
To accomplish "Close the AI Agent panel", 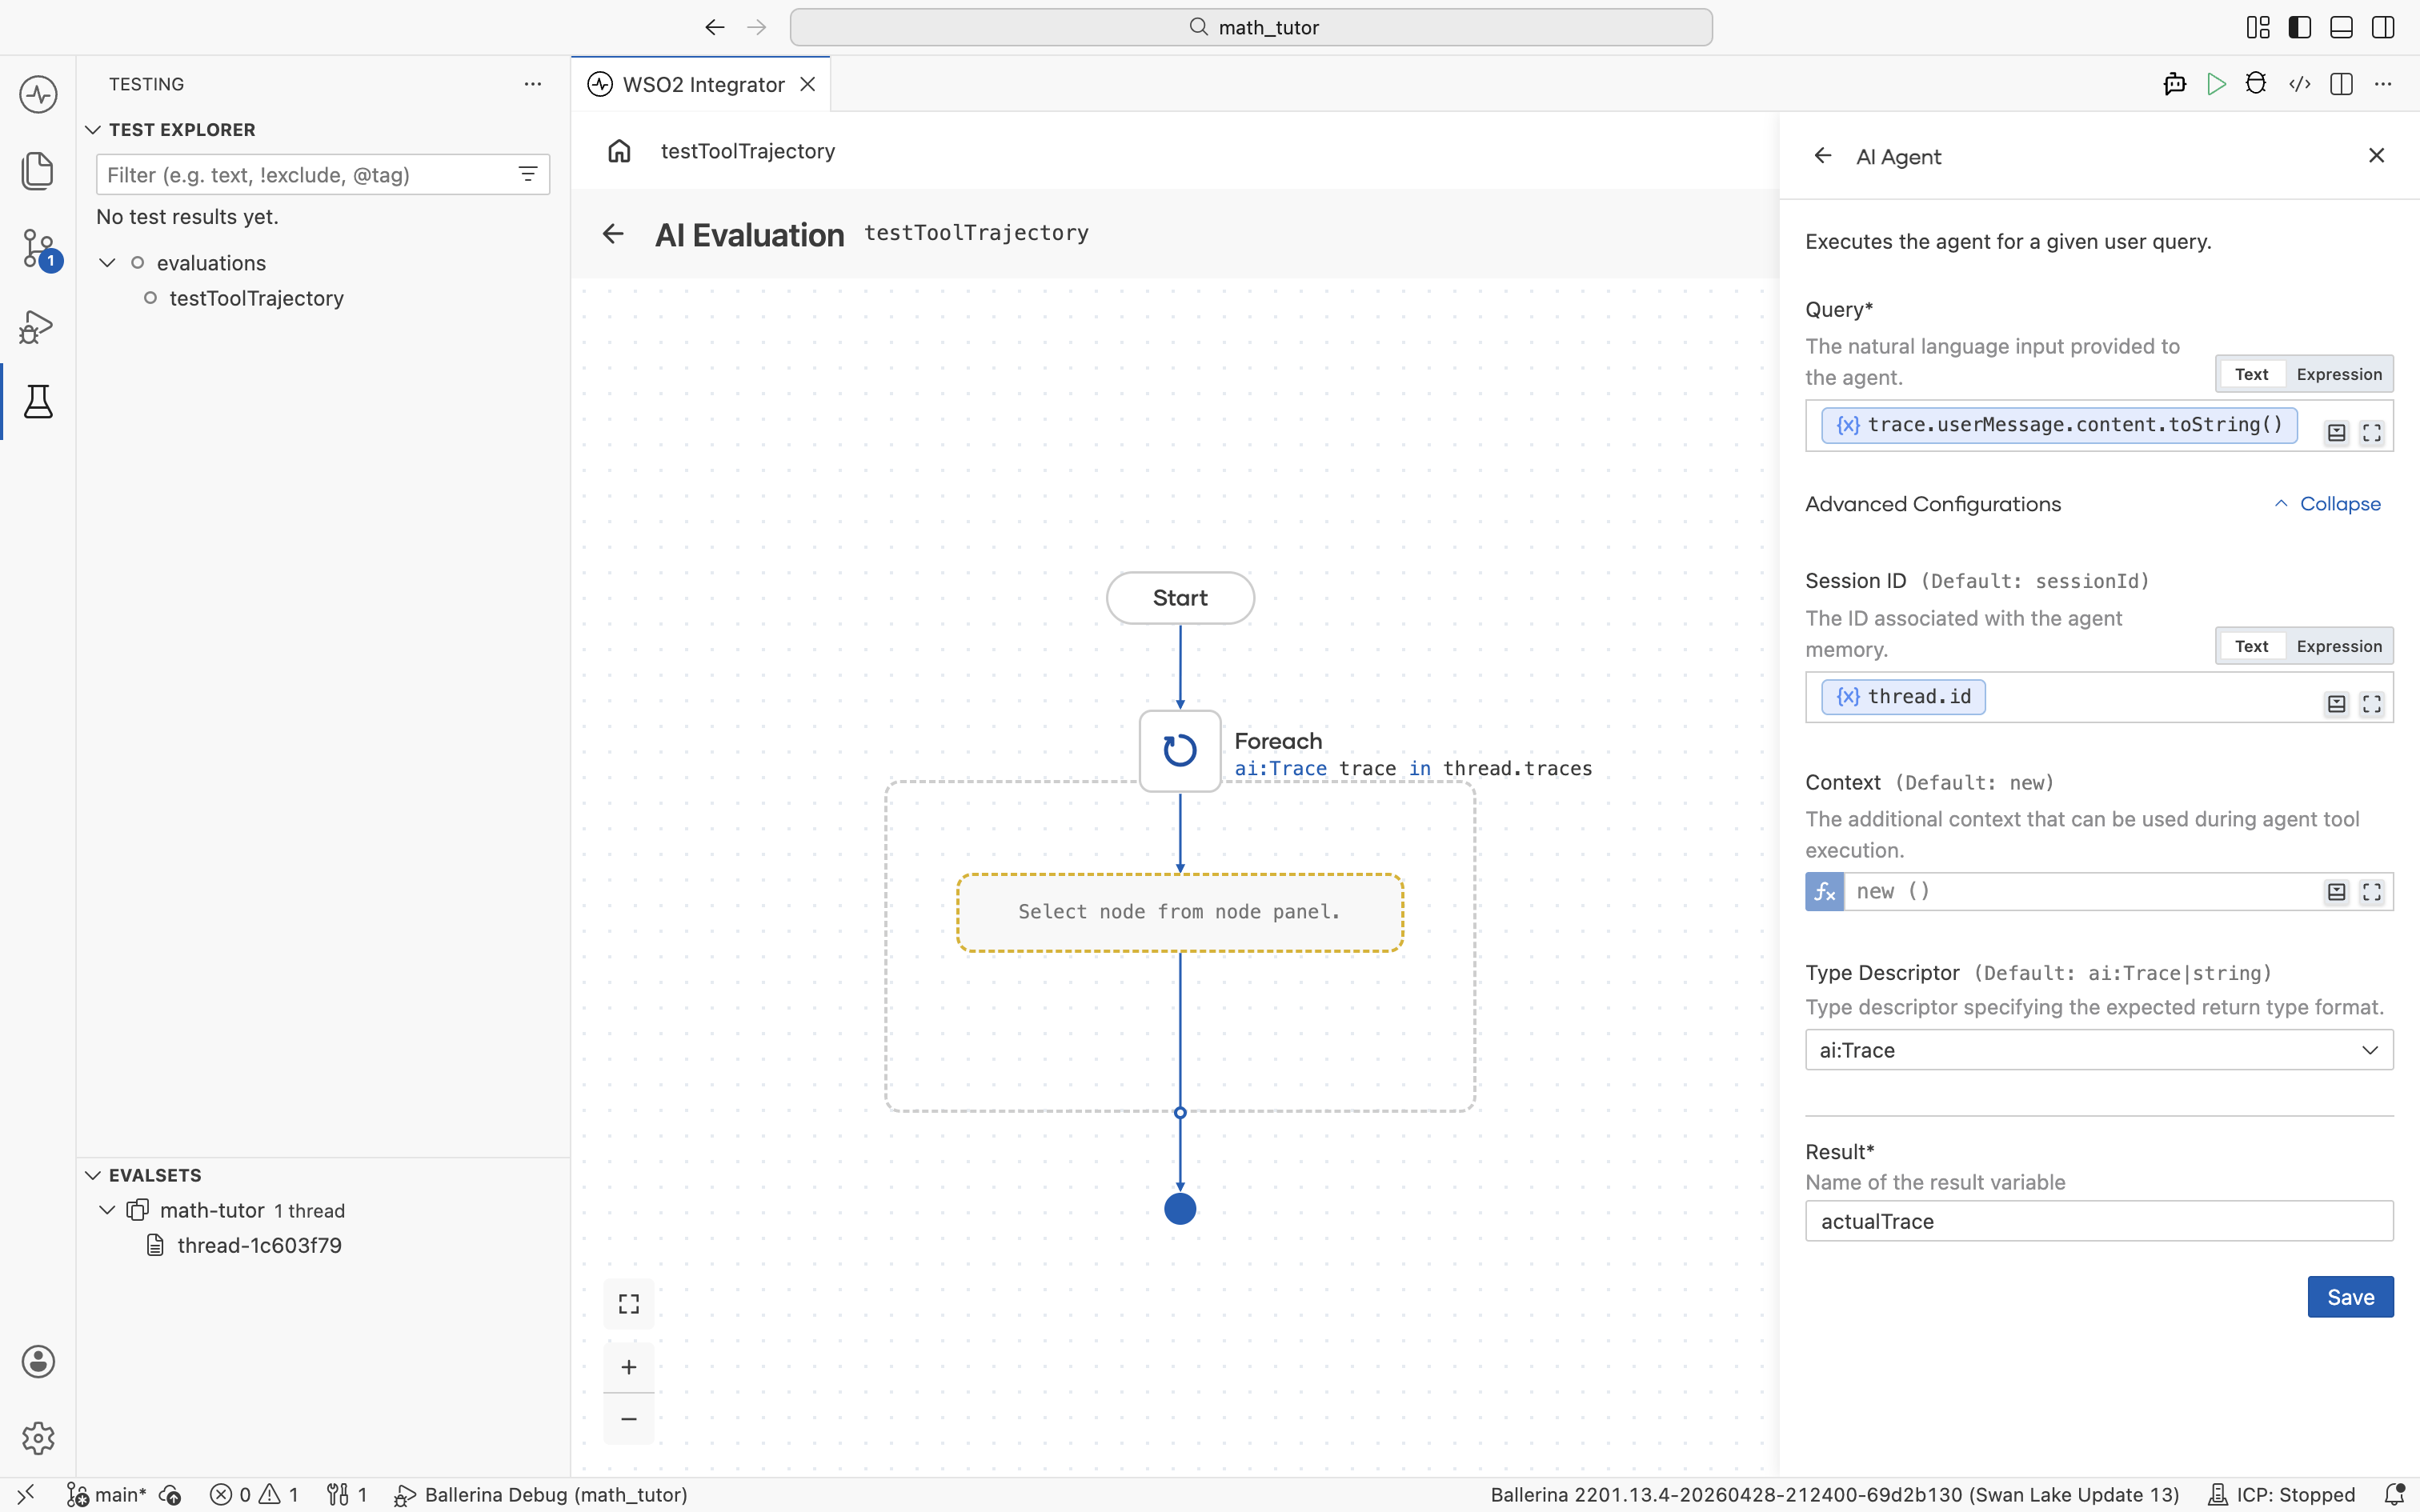I will click(x=2376, y=155).
